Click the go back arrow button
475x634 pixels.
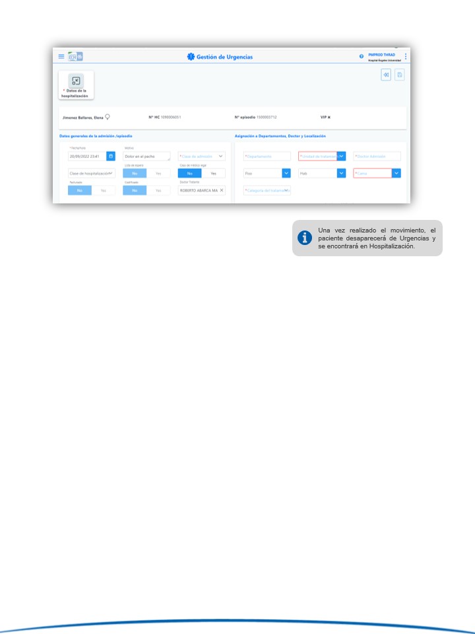tap(386, 75)
